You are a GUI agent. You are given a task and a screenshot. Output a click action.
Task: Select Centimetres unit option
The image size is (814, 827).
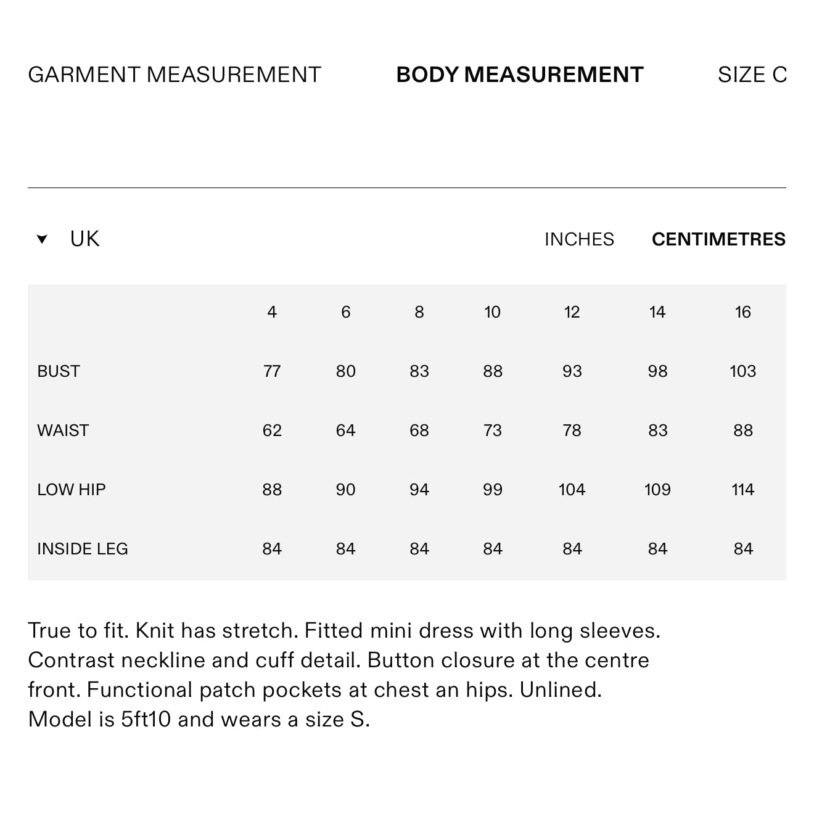718,239
